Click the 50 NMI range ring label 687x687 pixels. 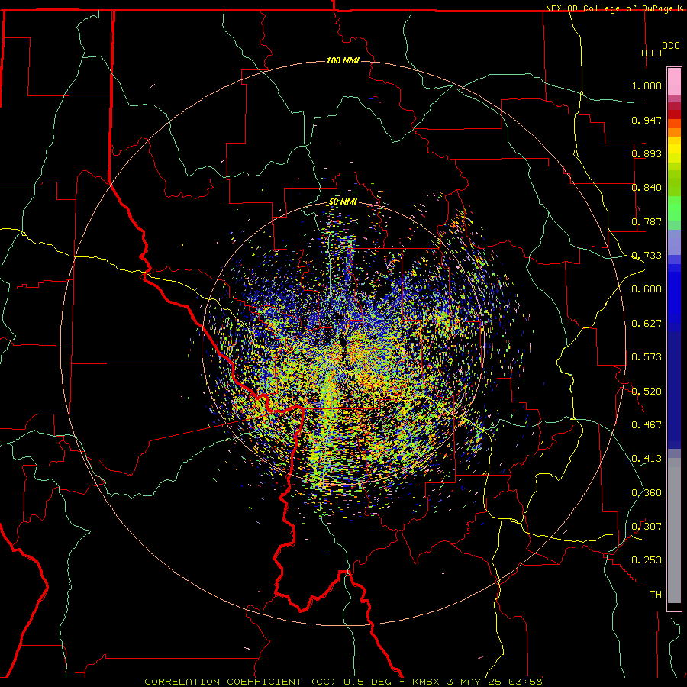[x=343, y=202]
